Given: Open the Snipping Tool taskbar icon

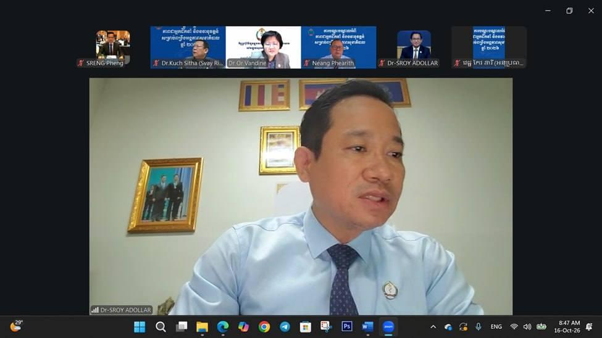Looking at the screenshot, I should tap(326, 327).
